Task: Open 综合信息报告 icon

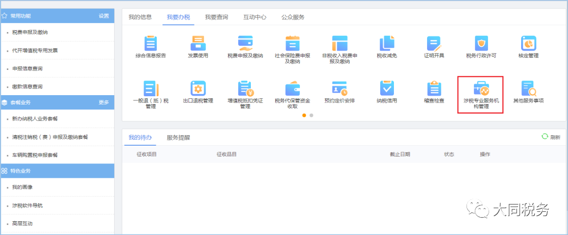Action: point(151,43)
